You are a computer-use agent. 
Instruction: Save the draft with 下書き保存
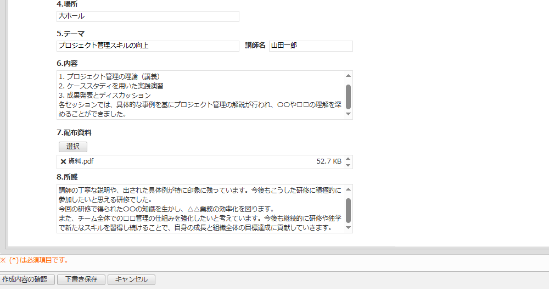click(81, 279)
